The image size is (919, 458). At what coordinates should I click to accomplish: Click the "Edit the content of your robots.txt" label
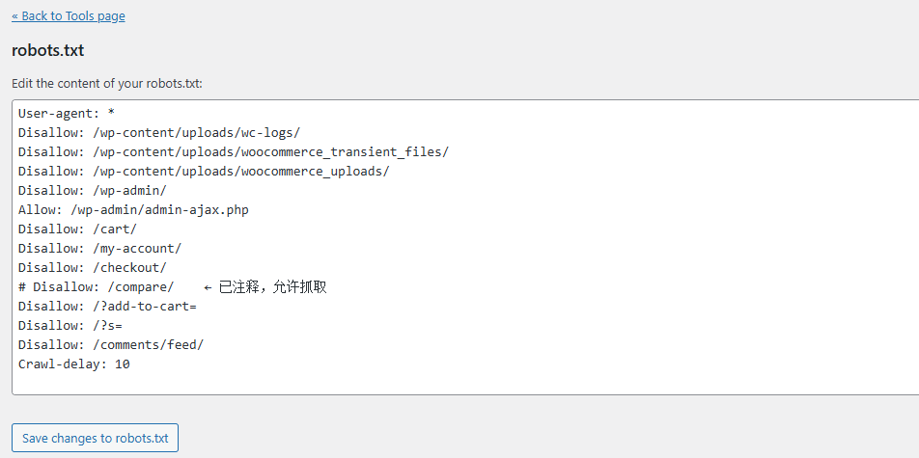(x=106, y=83)
